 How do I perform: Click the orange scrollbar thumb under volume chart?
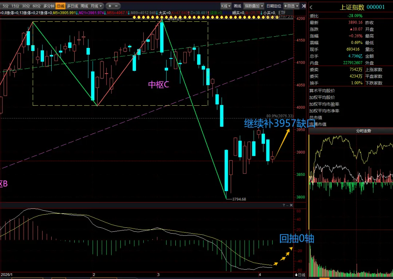pos(325,278)
